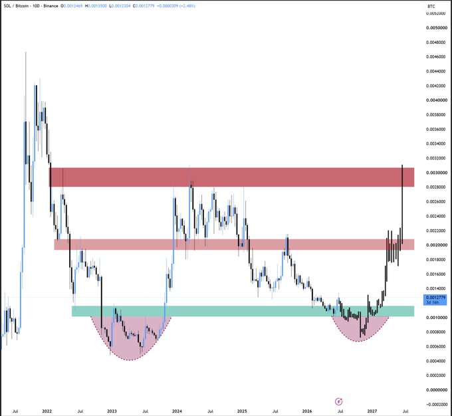Select the green support zone rectangle near 0.0010000
The height and width of the screenshot is (416, 452).
pyautogui.click(x=243, y=311)
